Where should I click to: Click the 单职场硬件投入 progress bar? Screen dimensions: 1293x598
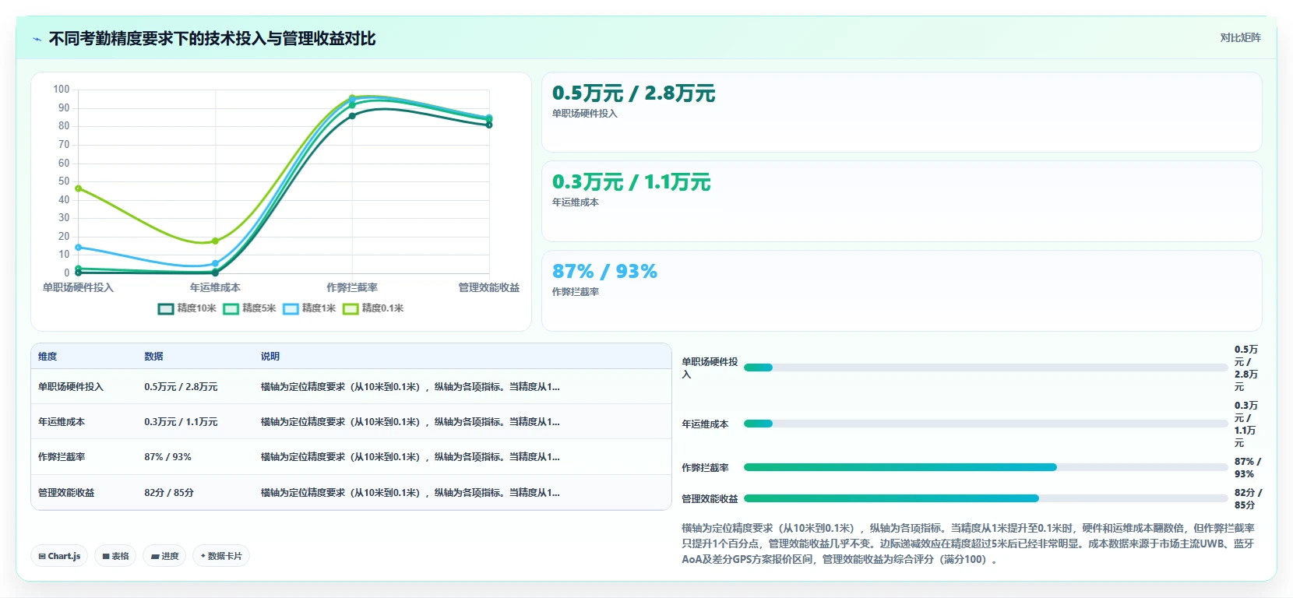(x=985, y=368)
